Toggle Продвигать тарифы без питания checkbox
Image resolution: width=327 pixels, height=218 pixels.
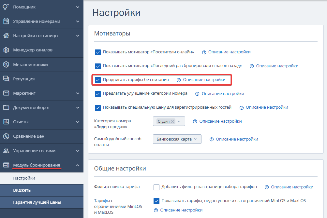tap(97, 80)
